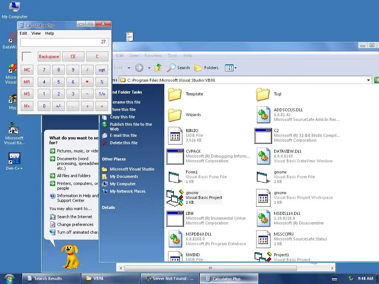
Task: Switch to VB98 taskbar button
Action: [110, 278]
